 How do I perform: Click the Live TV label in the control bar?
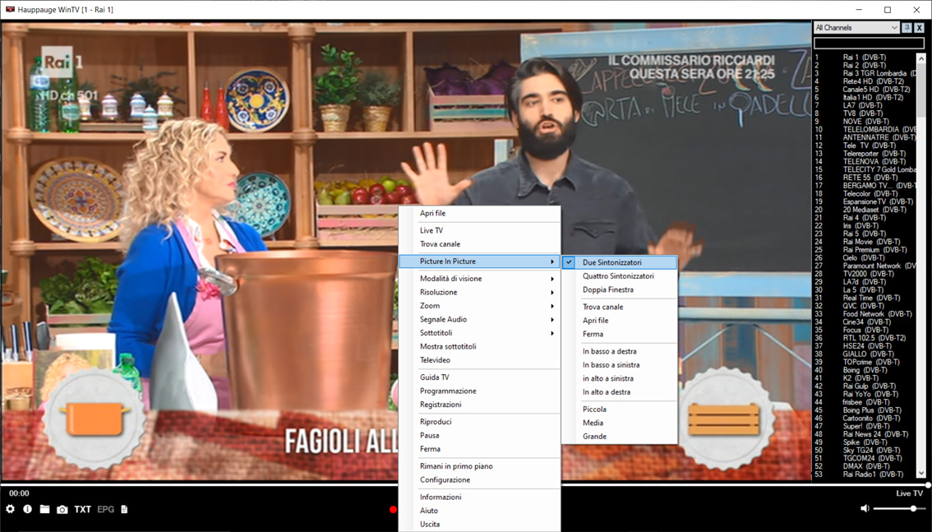pos(910,493)
